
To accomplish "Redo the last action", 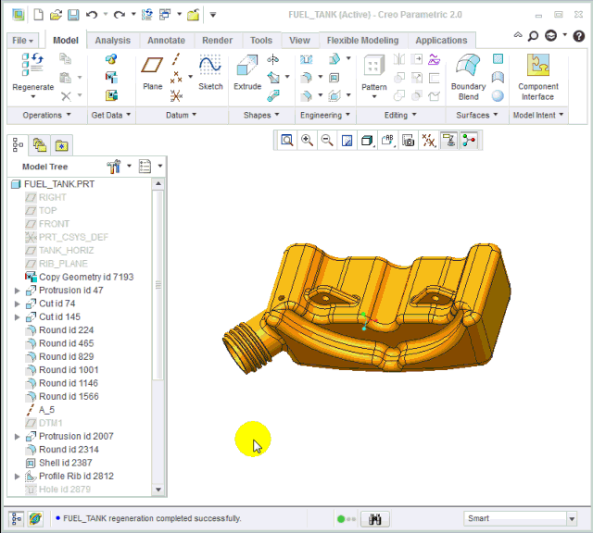I will (x=120, y=15).
